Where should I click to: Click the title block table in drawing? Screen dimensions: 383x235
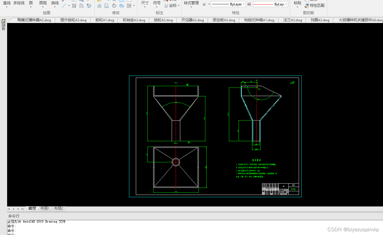click(x=280, y=189)
